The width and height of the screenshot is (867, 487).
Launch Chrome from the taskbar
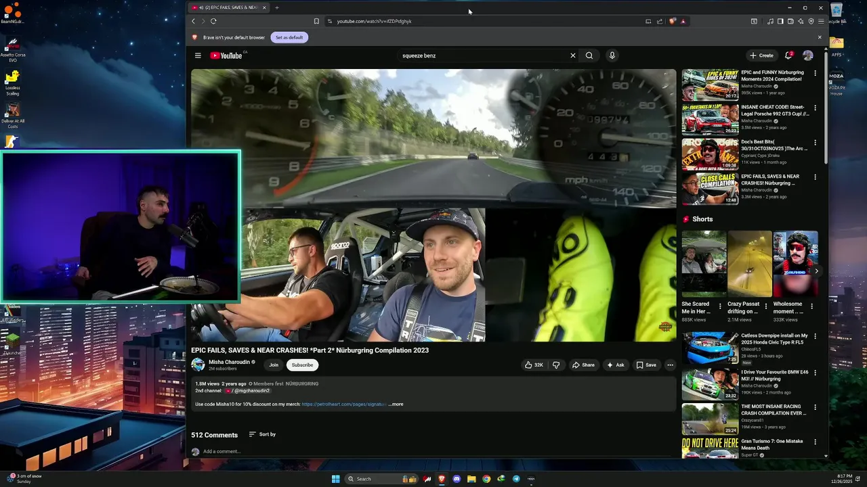click(x=486, y=479)
